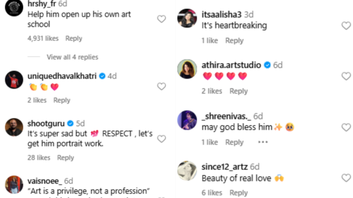Reply to itsaalisha3's comment
The image size is (353, 198).
click(234, 41)
